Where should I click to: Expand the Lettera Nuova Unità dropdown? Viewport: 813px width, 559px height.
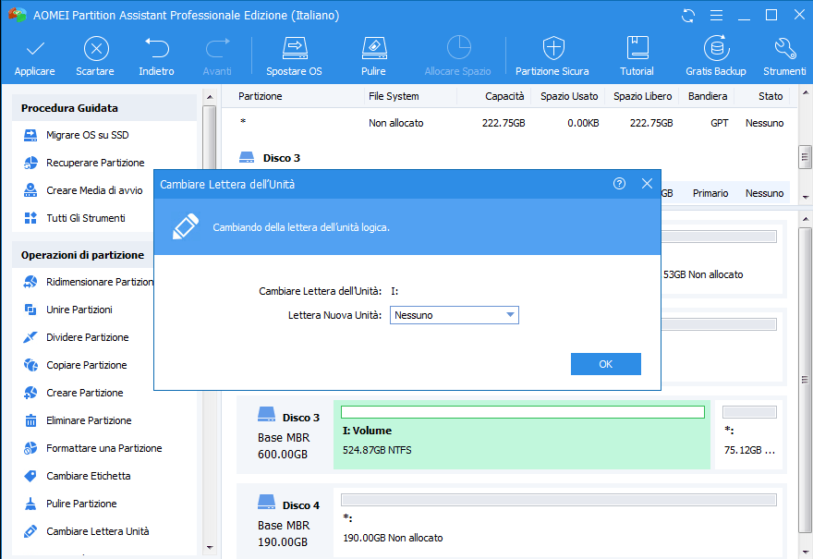coord(509,315)
